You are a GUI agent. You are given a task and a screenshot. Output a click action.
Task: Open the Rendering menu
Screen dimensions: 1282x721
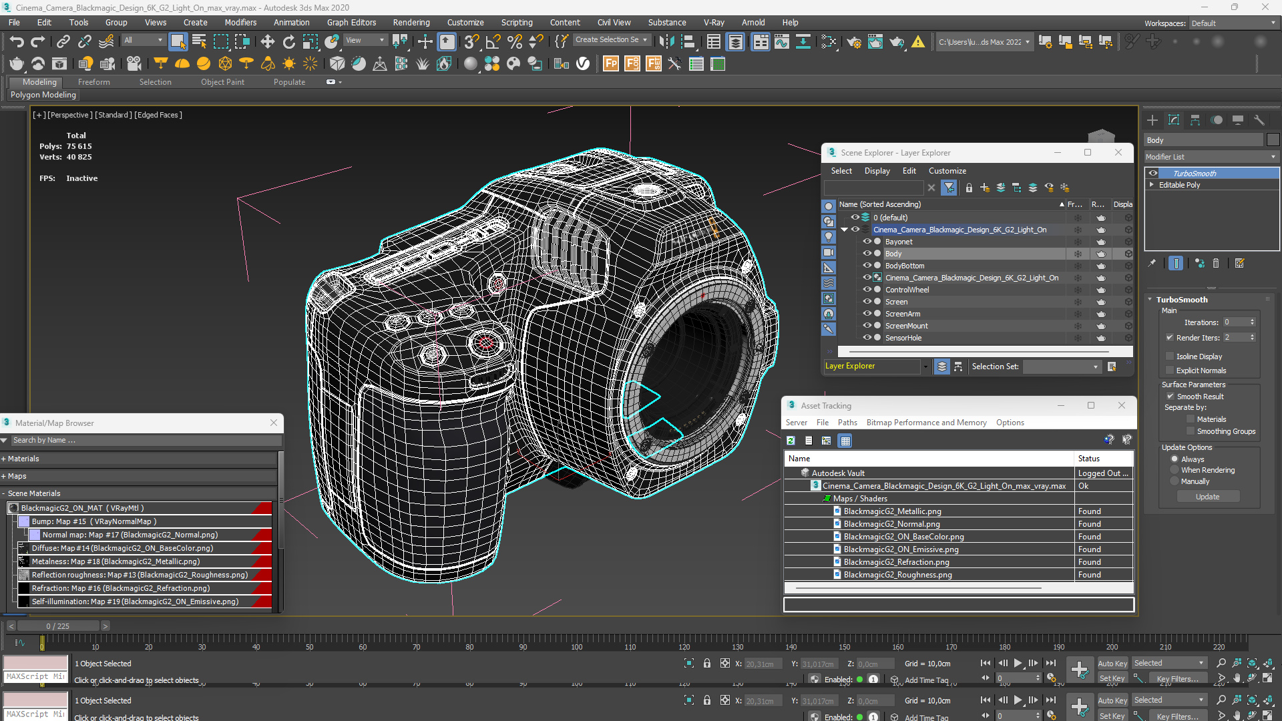point(411,23)
